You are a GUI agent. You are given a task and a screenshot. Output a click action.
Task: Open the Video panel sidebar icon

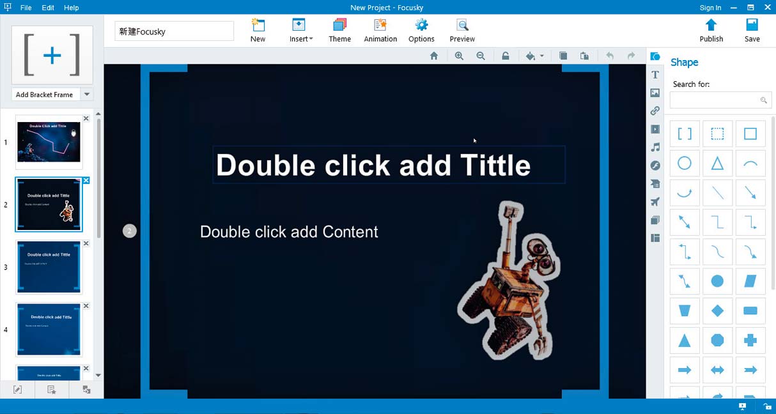tap(655, 129)
